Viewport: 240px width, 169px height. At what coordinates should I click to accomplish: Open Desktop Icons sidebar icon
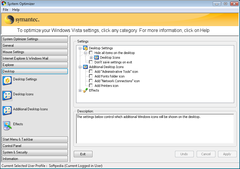pyautogui.click(x=7, y=95)
